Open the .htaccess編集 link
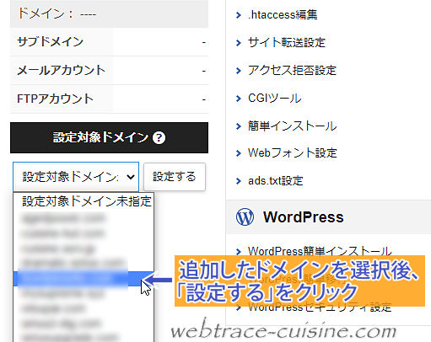Screen dimensions: 431x342 coord(283,15)
